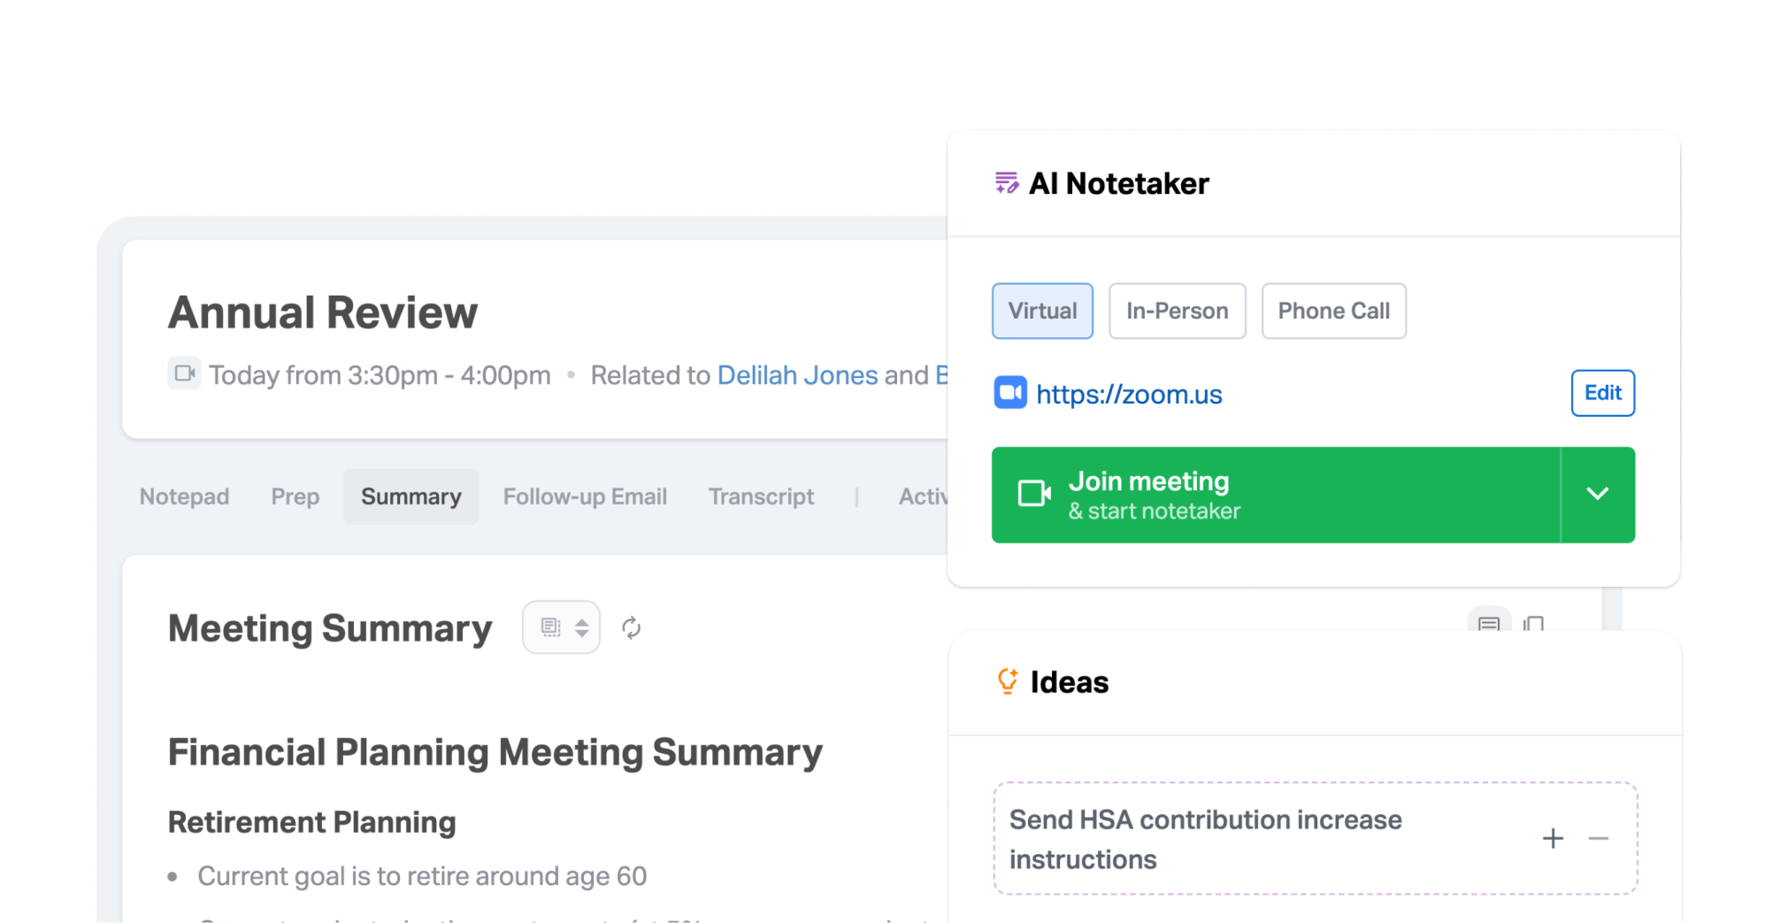
Task: Open the summary format dropdown selector
Action: point(562,627)
